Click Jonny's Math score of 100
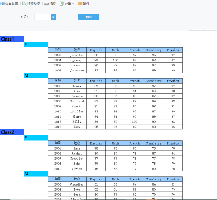The image size is (217, 200). (x=115, y=60)
